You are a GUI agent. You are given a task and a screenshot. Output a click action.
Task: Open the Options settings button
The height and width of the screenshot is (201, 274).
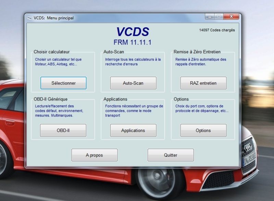click(203, 131)
